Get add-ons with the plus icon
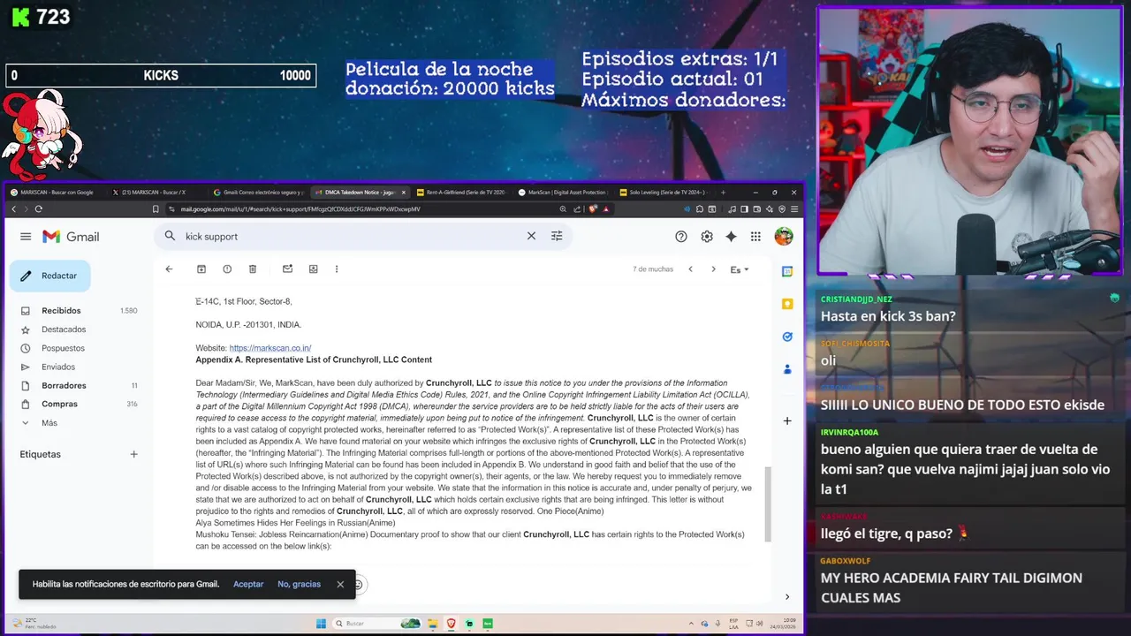Screen dimensions: 1131x636 tap(787, 420)
